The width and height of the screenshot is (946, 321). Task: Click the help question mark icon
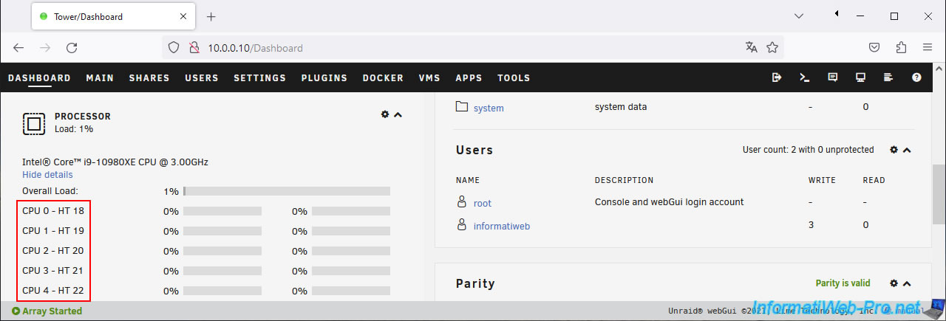(x=916, y=77)
